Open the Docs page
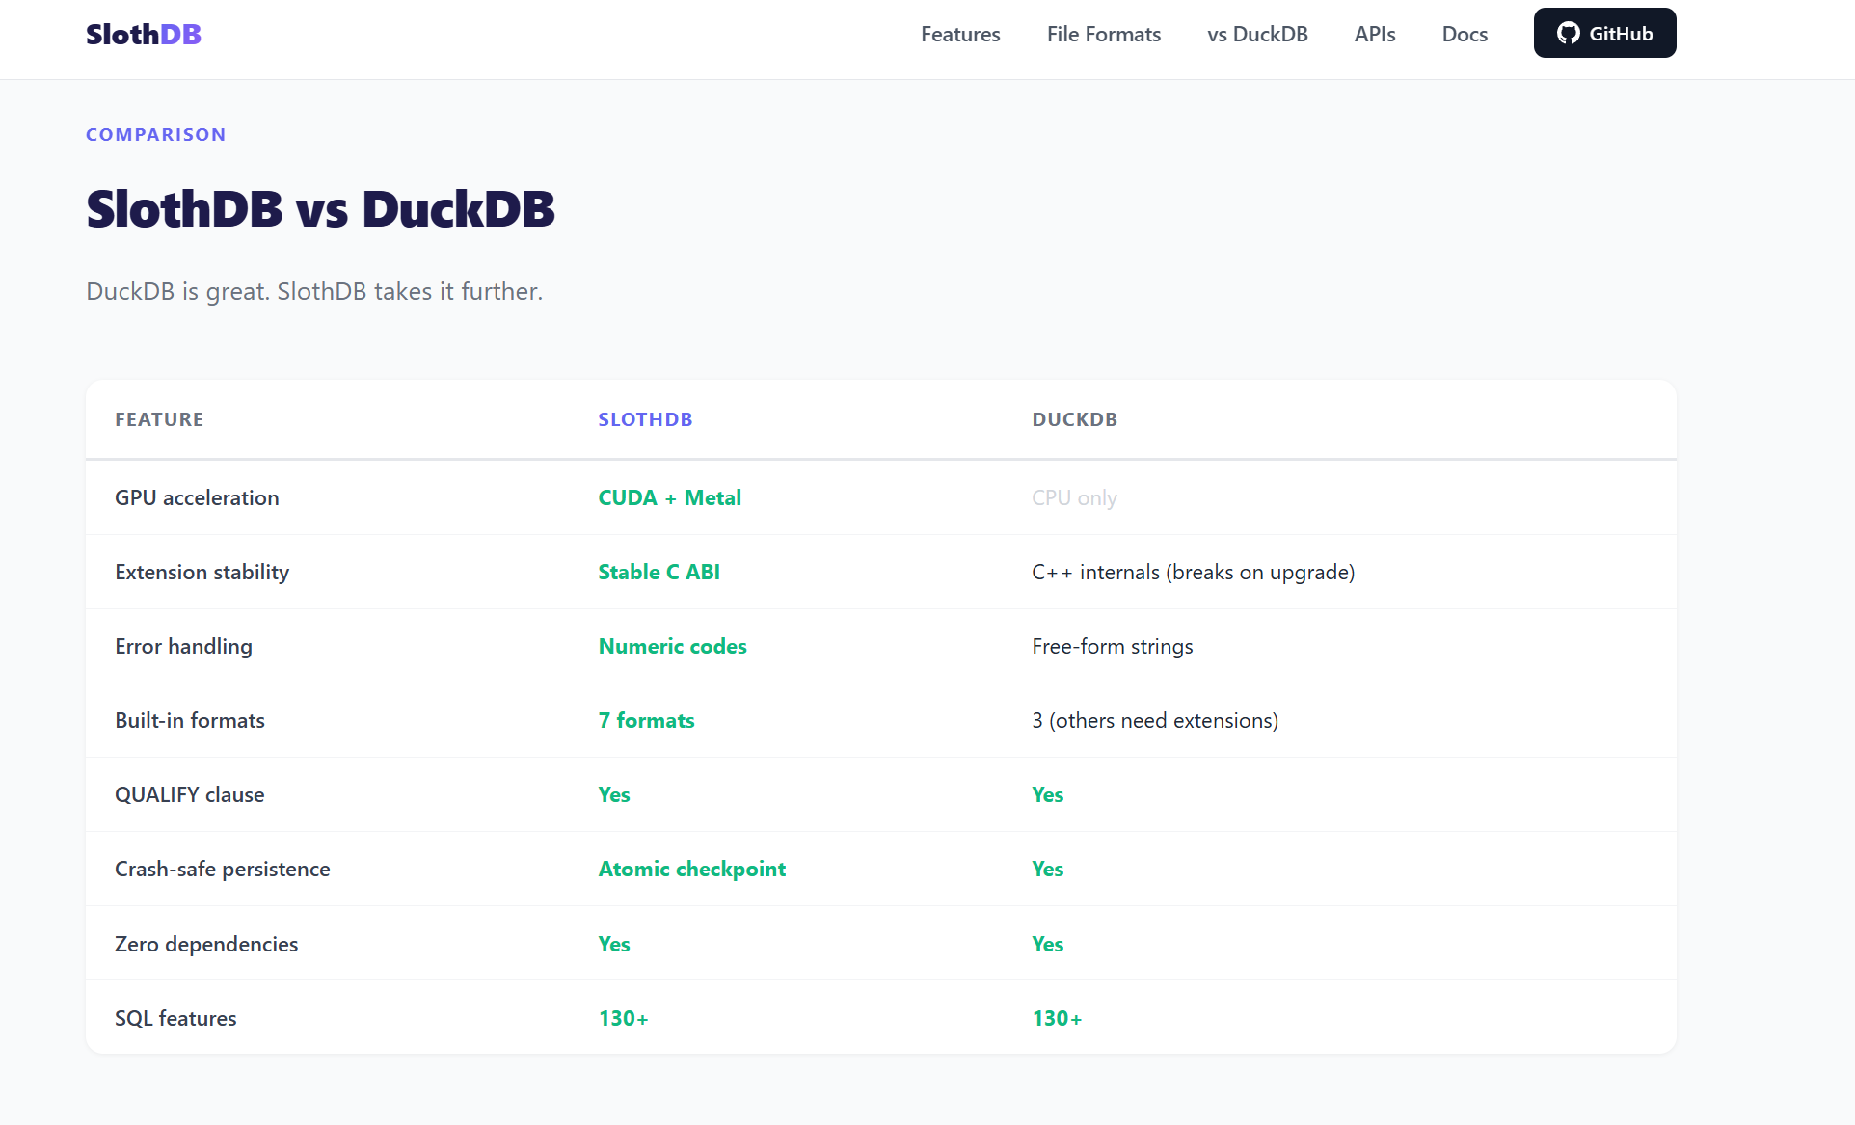Image resolution: width=1855 pixels, height=1125 pixels. coord(1465,34)
